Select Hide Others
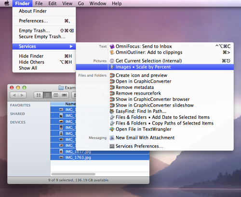 [x=44, y=62]
